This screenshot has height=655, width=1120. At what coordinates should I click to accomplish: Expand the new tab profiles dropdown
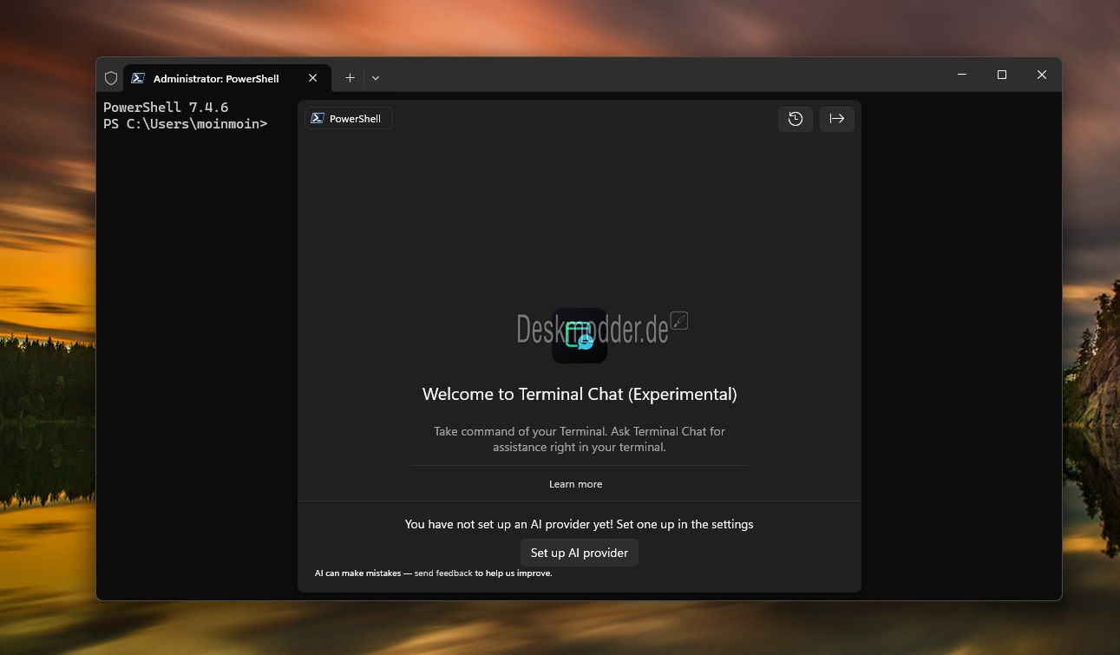(x=376, y=78)
